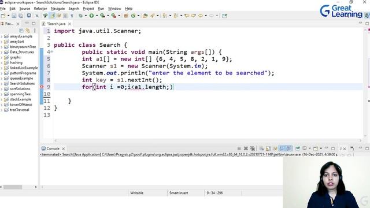Select the linkedListExample project
This screenshot has height=208, width=370.
pos(24,68)
